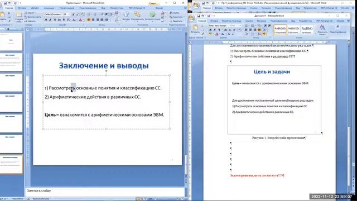
Task: Apply text shadow in PowerPoint
Action: pyautogui.click(x=64, y=20)
